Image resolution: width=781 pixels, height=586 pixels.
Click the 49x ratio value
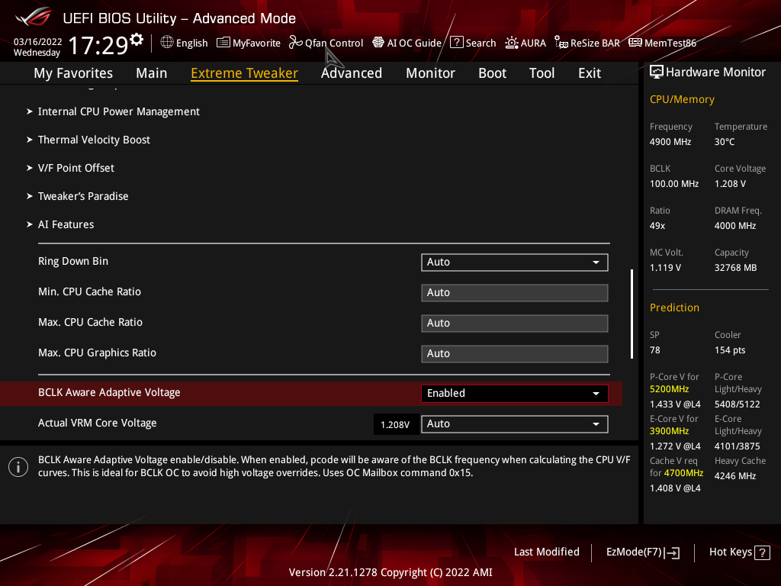pos(657,226)
